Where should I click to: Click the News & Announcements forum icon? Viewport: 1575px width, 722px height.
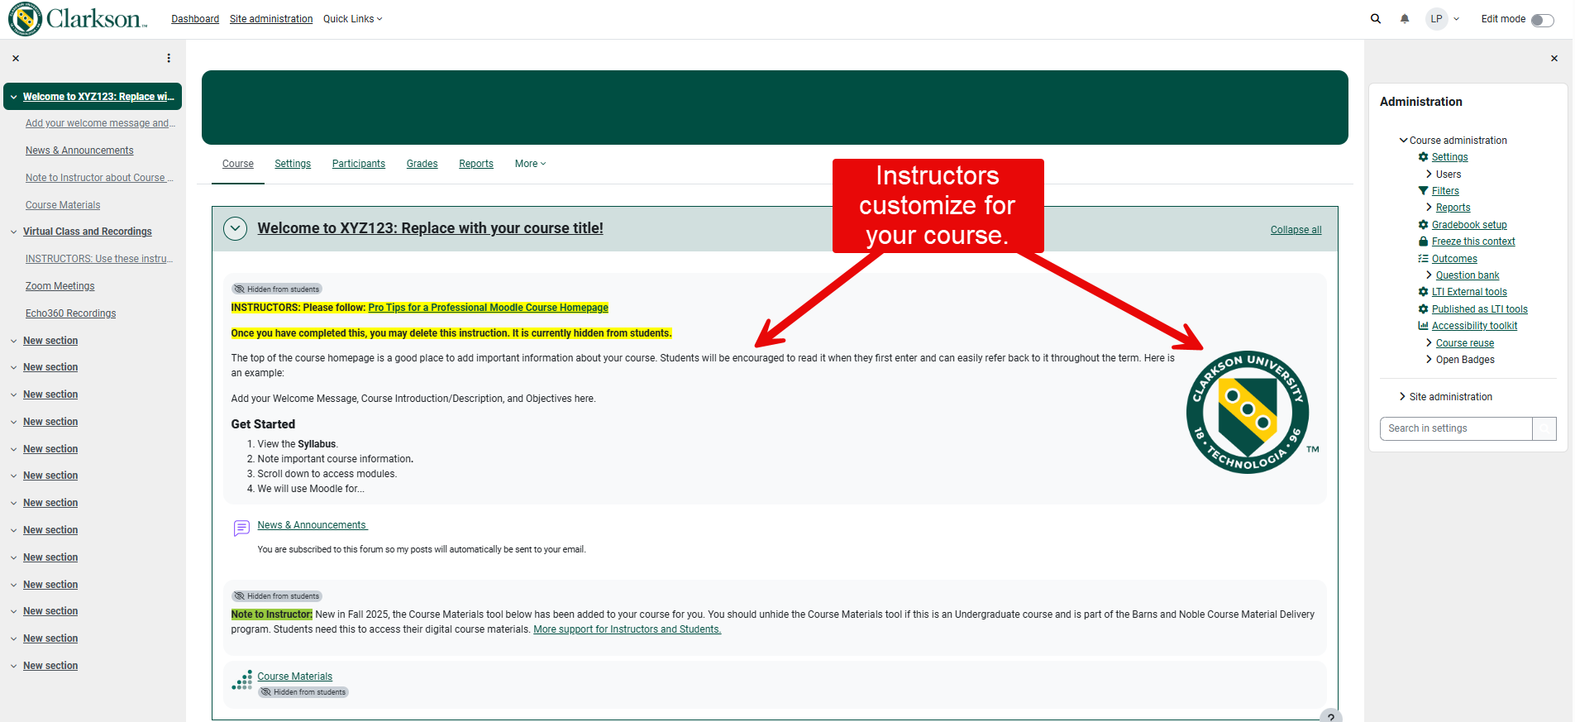[241, 528]
